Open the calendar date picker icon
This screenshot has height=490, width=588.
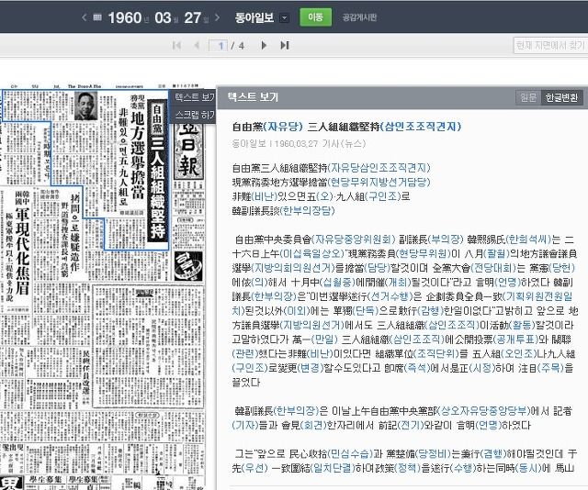click(x=97, y=17)
